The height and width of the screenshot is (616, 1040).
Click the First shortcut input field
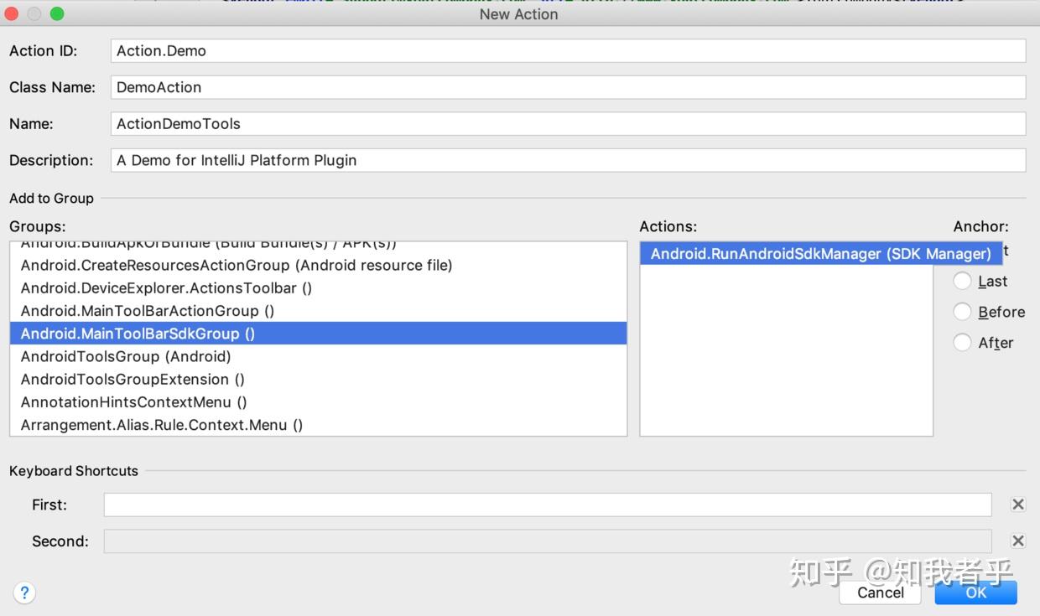pyautogui.click(x=545, y=504)
